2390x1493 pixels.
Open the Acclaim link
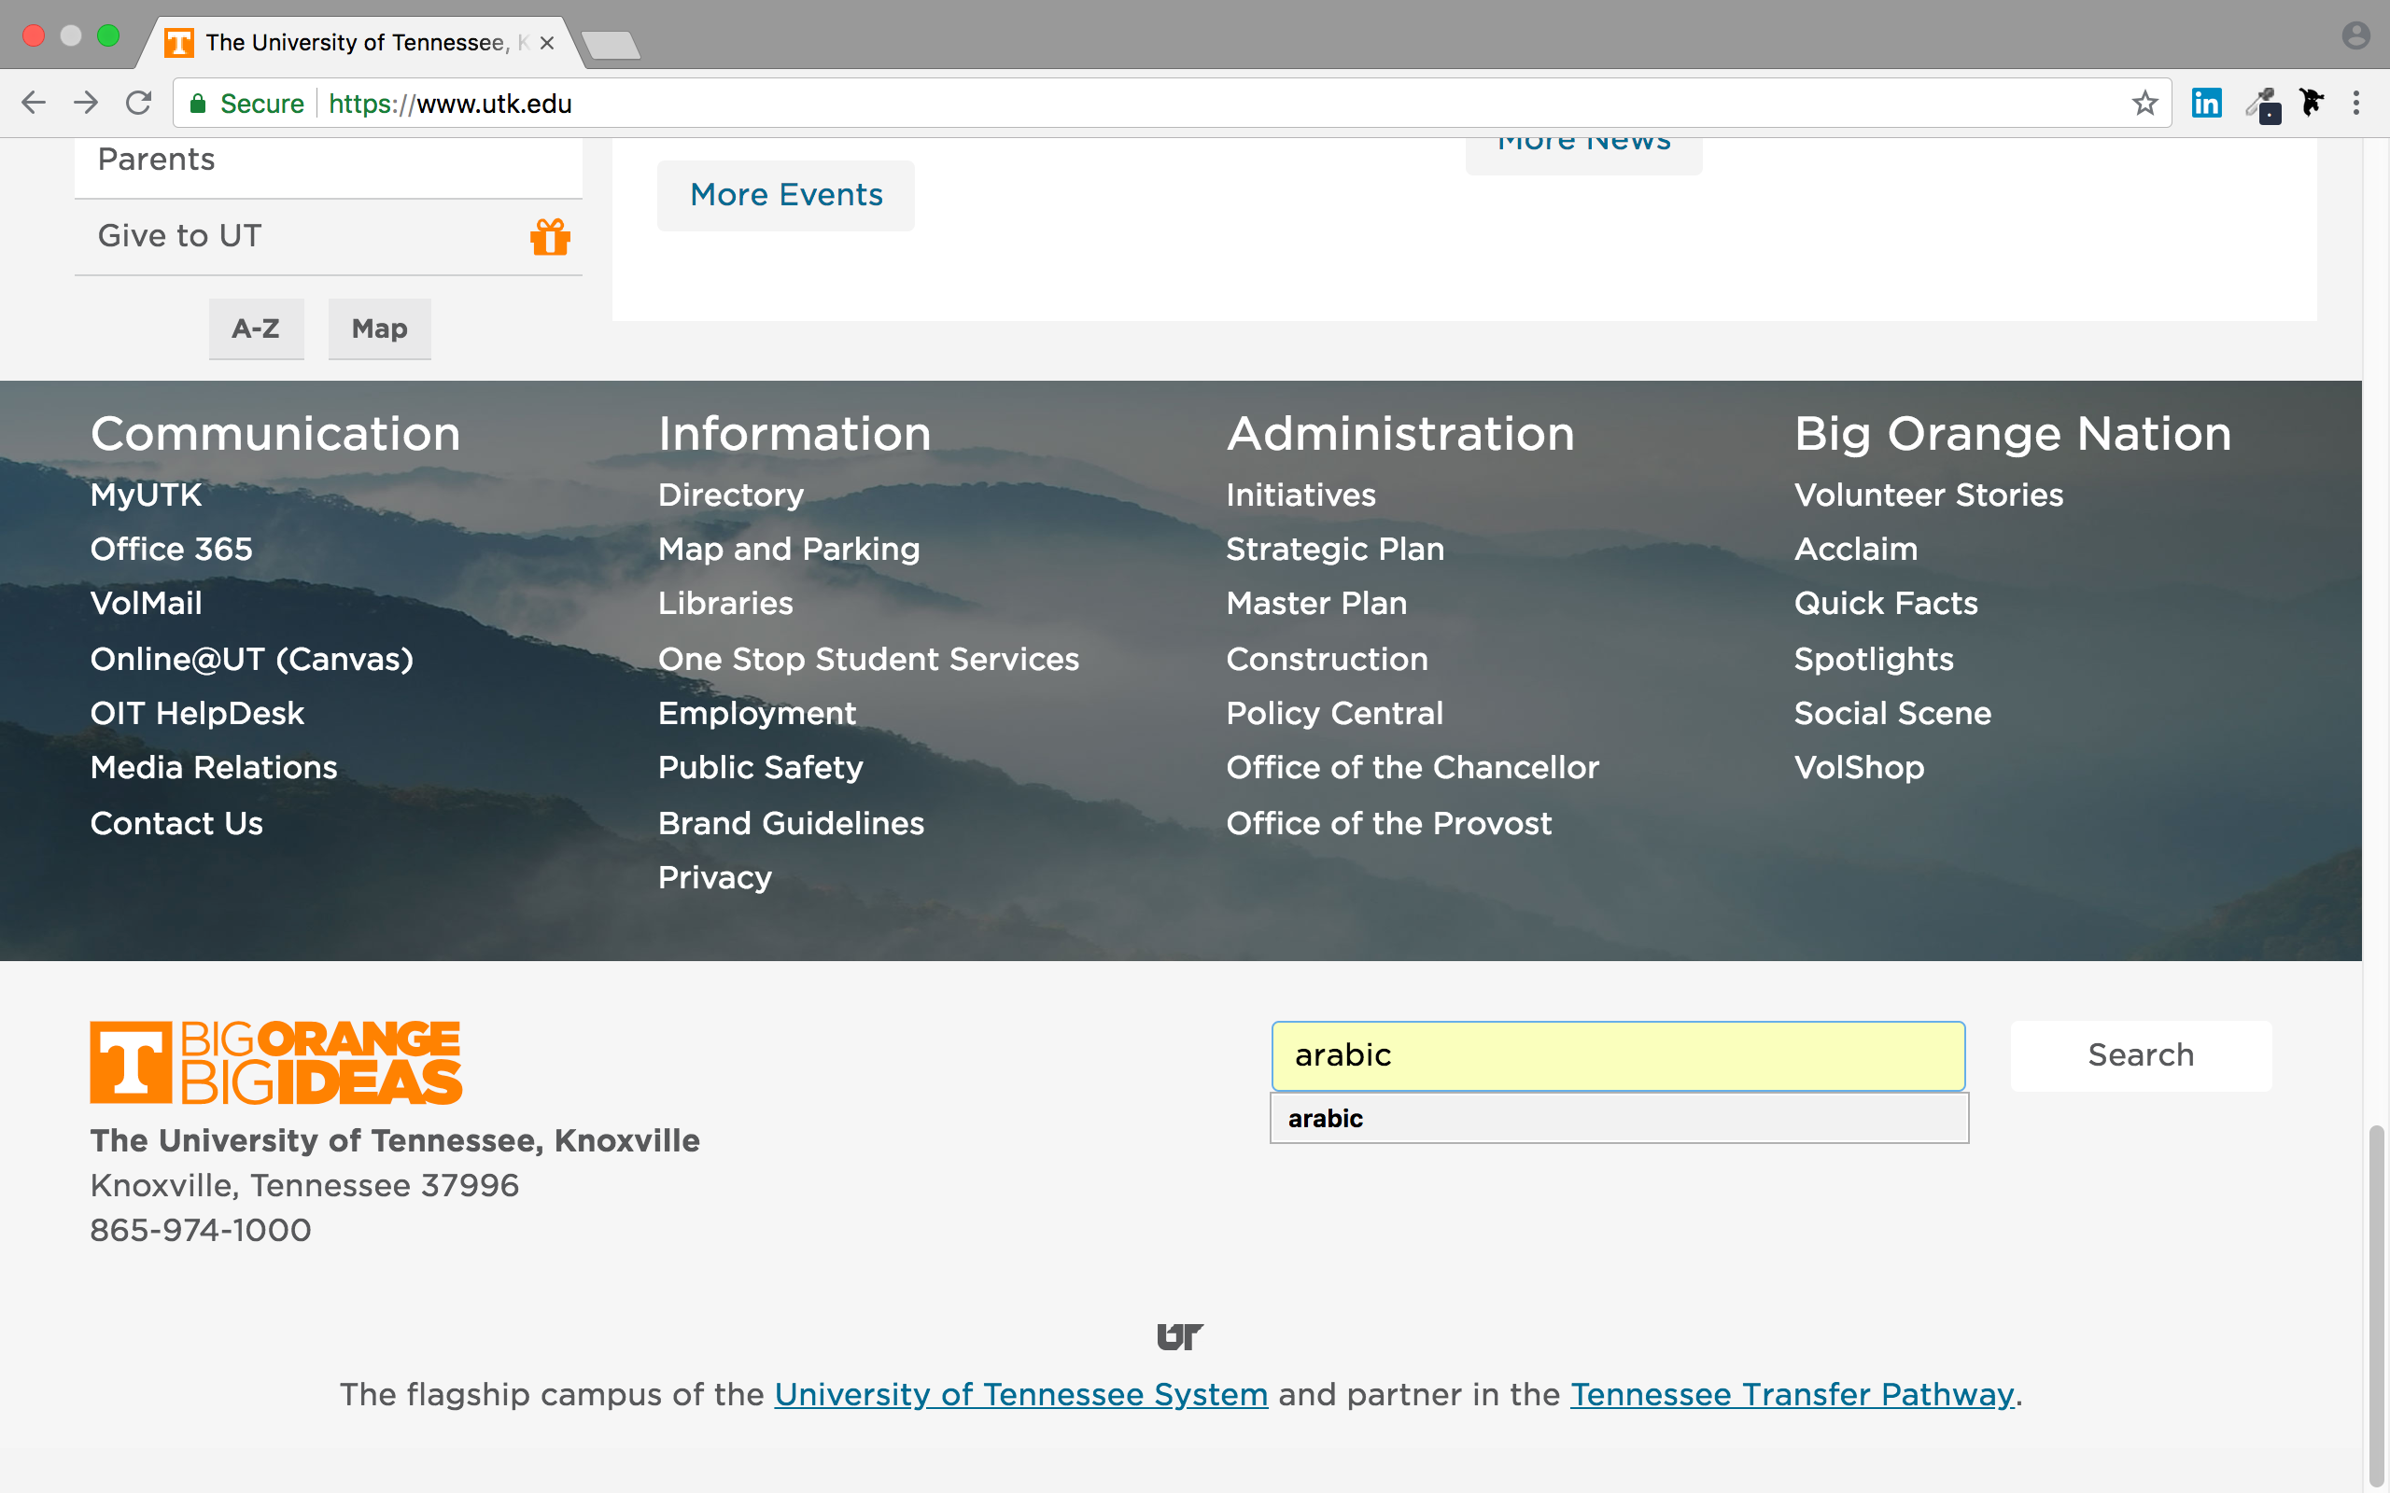click(x=1857, y=549)
